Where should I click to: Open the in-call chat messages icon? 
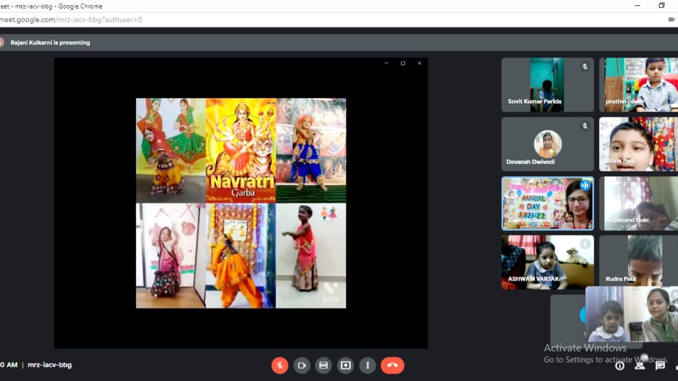click(659, 366)
